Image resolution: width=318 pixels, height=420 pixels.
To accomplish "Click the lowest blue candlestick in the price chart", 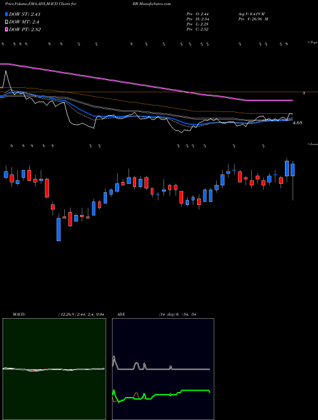I will (x=59, y=230).
